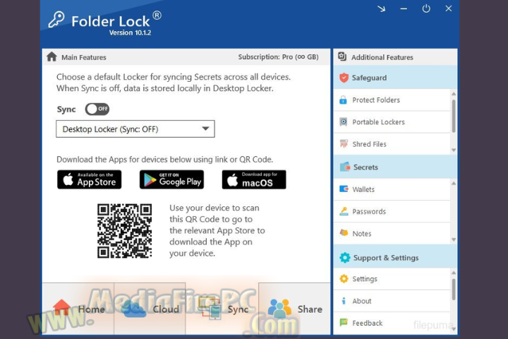Click the QR code image

(x=125, y=231)
